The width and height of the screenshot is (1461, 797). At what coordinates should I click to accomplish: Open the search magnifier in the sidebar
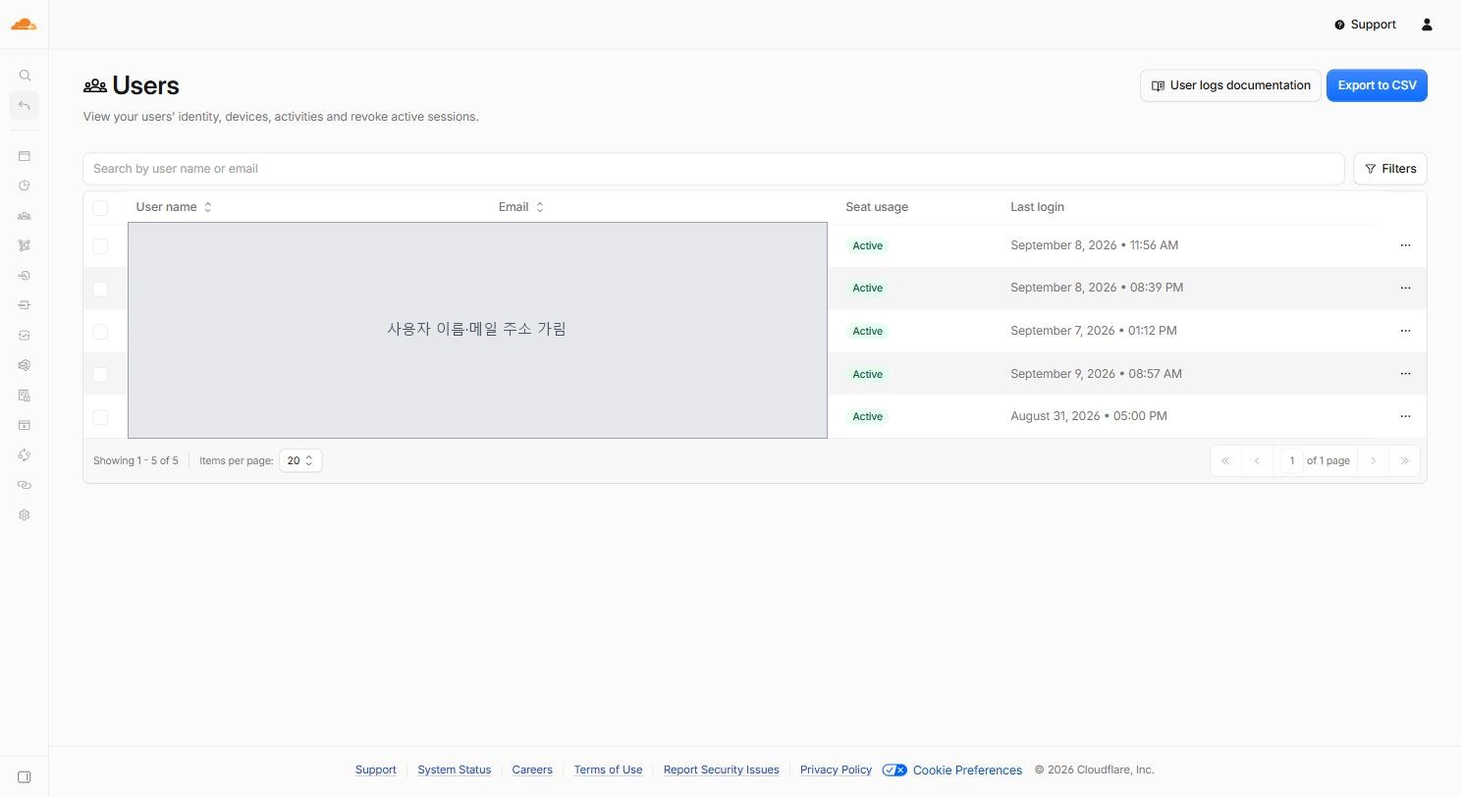coord(25,76)
